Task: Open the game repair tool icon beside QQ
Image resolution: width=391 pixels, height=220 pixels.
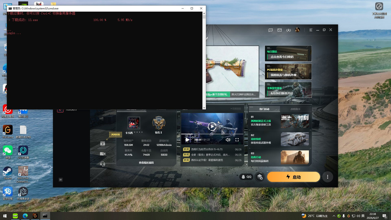Action: [260, 177]
